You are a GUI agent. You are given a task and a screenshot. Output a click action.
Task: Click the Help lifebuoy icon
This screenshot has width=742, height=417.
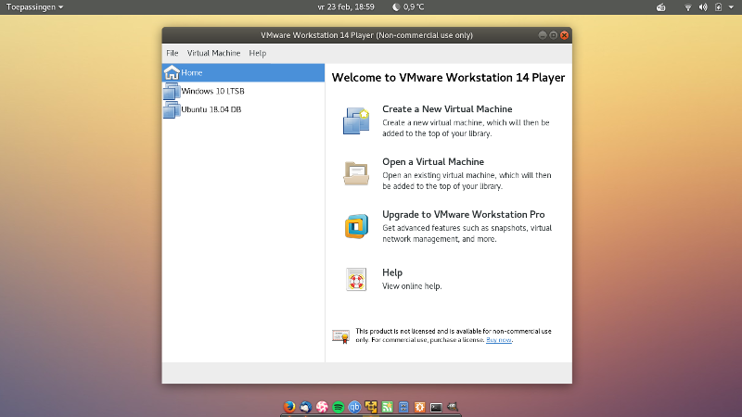click(356, 279)
